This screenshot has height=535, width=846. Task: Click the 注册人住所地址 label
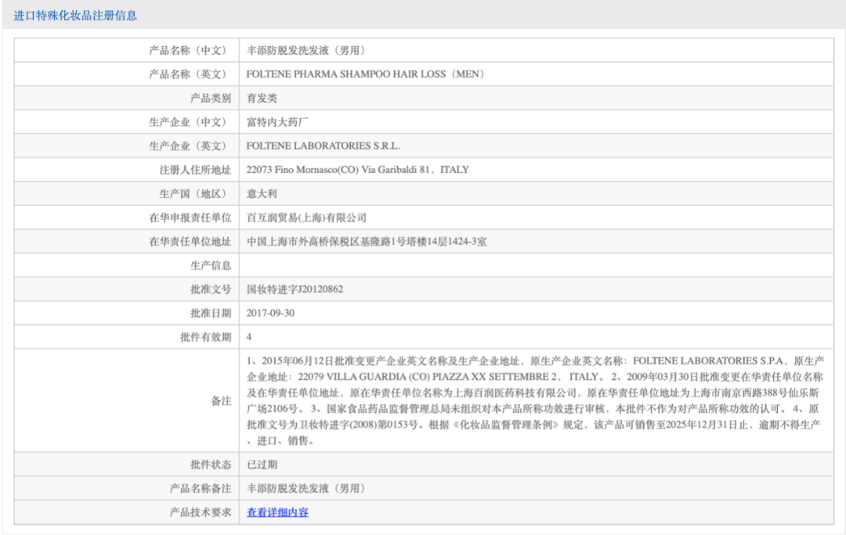click(x=195, y=170)
